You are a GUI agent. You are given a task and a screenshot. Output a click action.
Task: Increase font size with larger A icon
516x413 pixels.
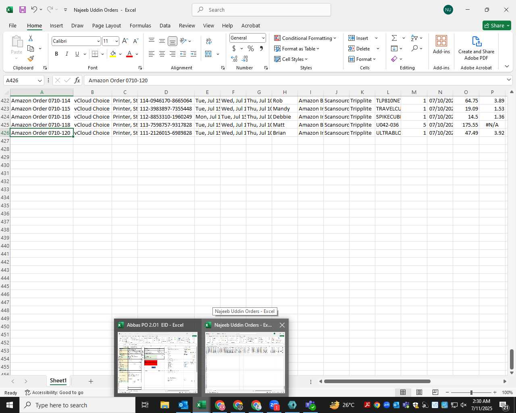pos(125,41)
